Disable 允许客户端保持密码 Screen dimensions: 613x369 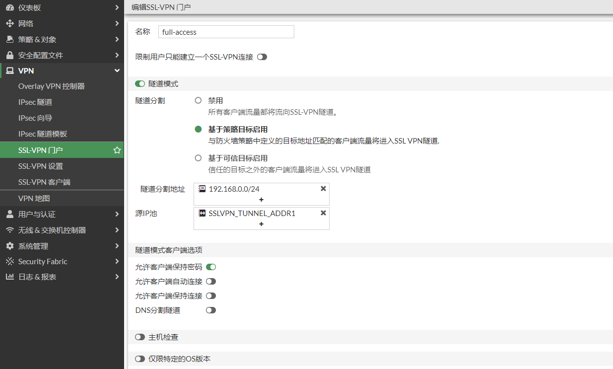pos(210,267)
